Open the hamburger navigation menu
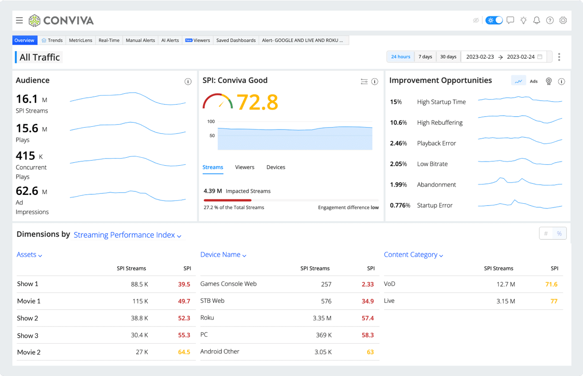 [x=19, y=20]
